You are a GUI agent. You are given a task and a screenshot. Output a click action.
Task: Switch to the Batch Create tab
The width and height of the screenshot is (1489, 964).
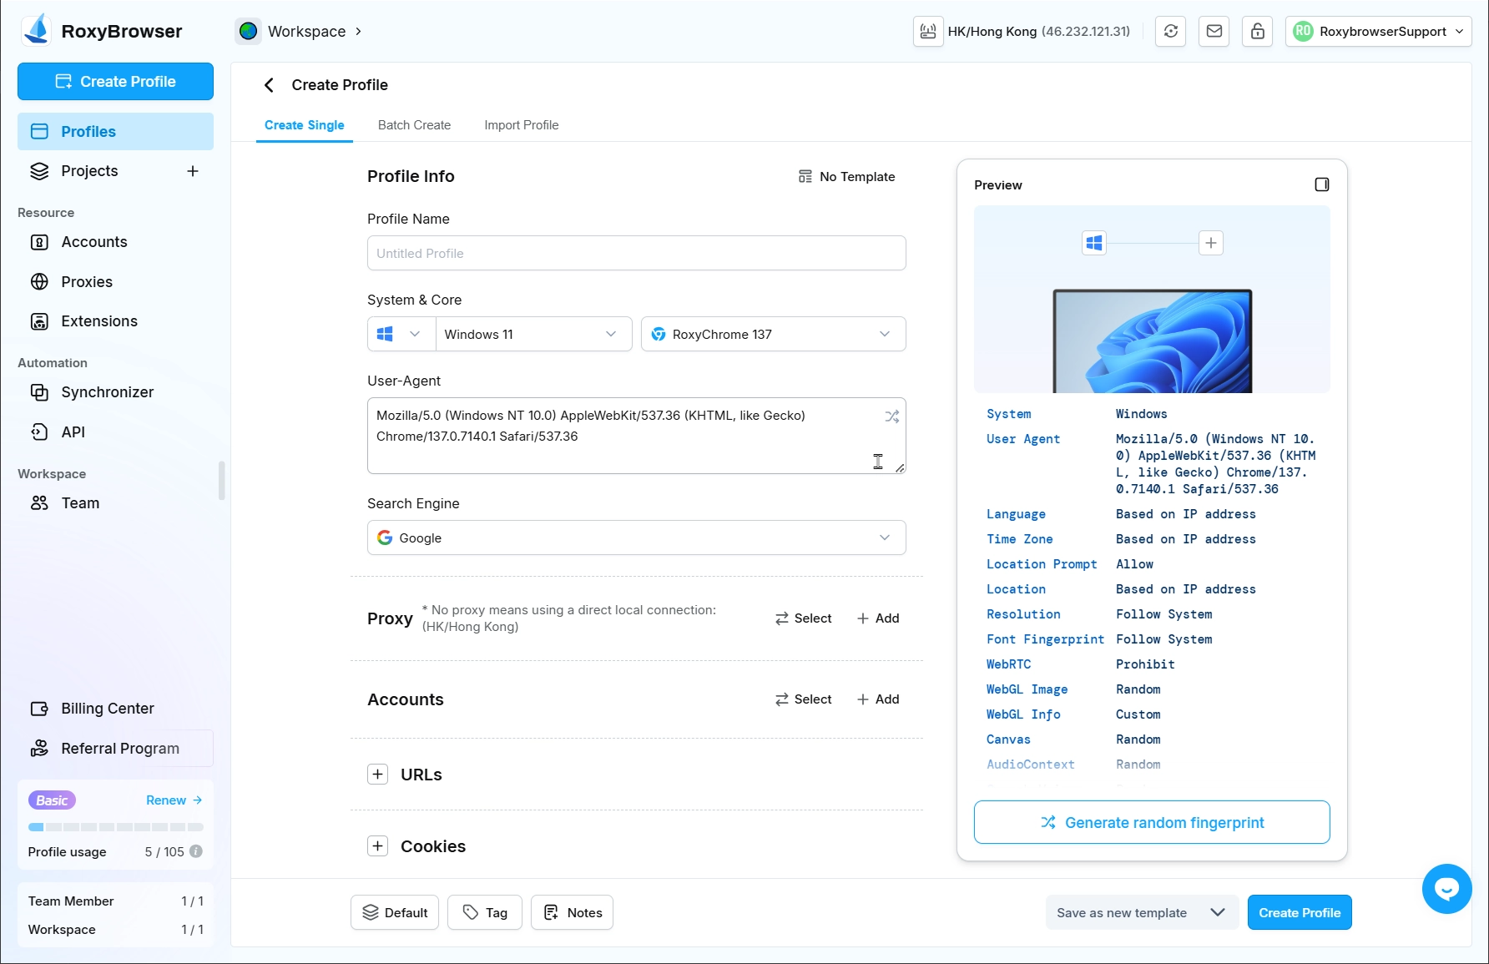414,125
